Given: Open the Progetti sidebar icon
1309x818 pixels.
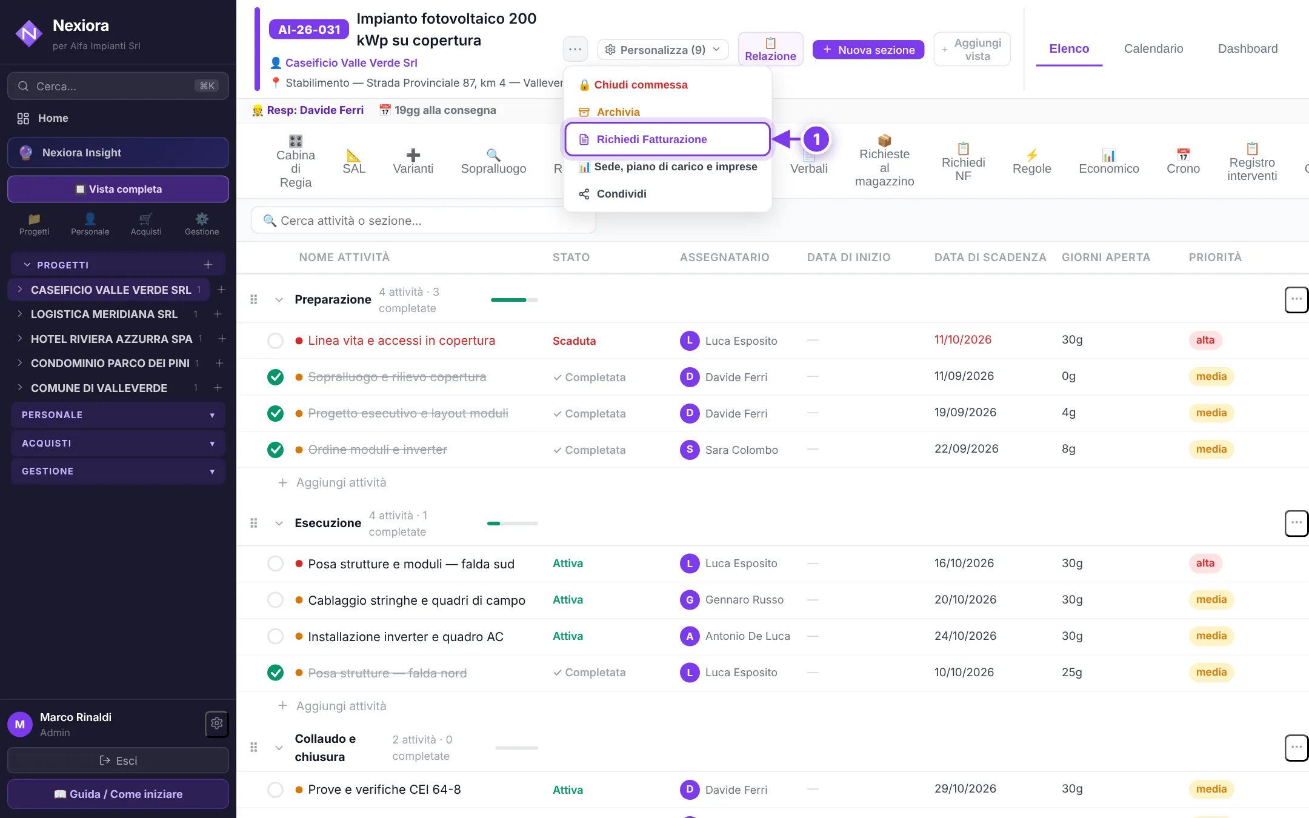Looking at the screenshot, I should click(34, 224).
